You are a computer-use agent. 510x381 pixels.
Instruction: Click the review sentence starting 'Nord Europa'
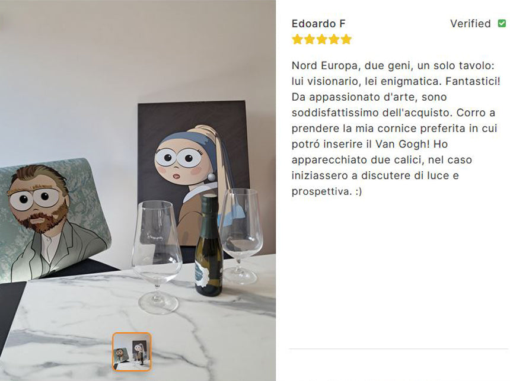point(393,65)
